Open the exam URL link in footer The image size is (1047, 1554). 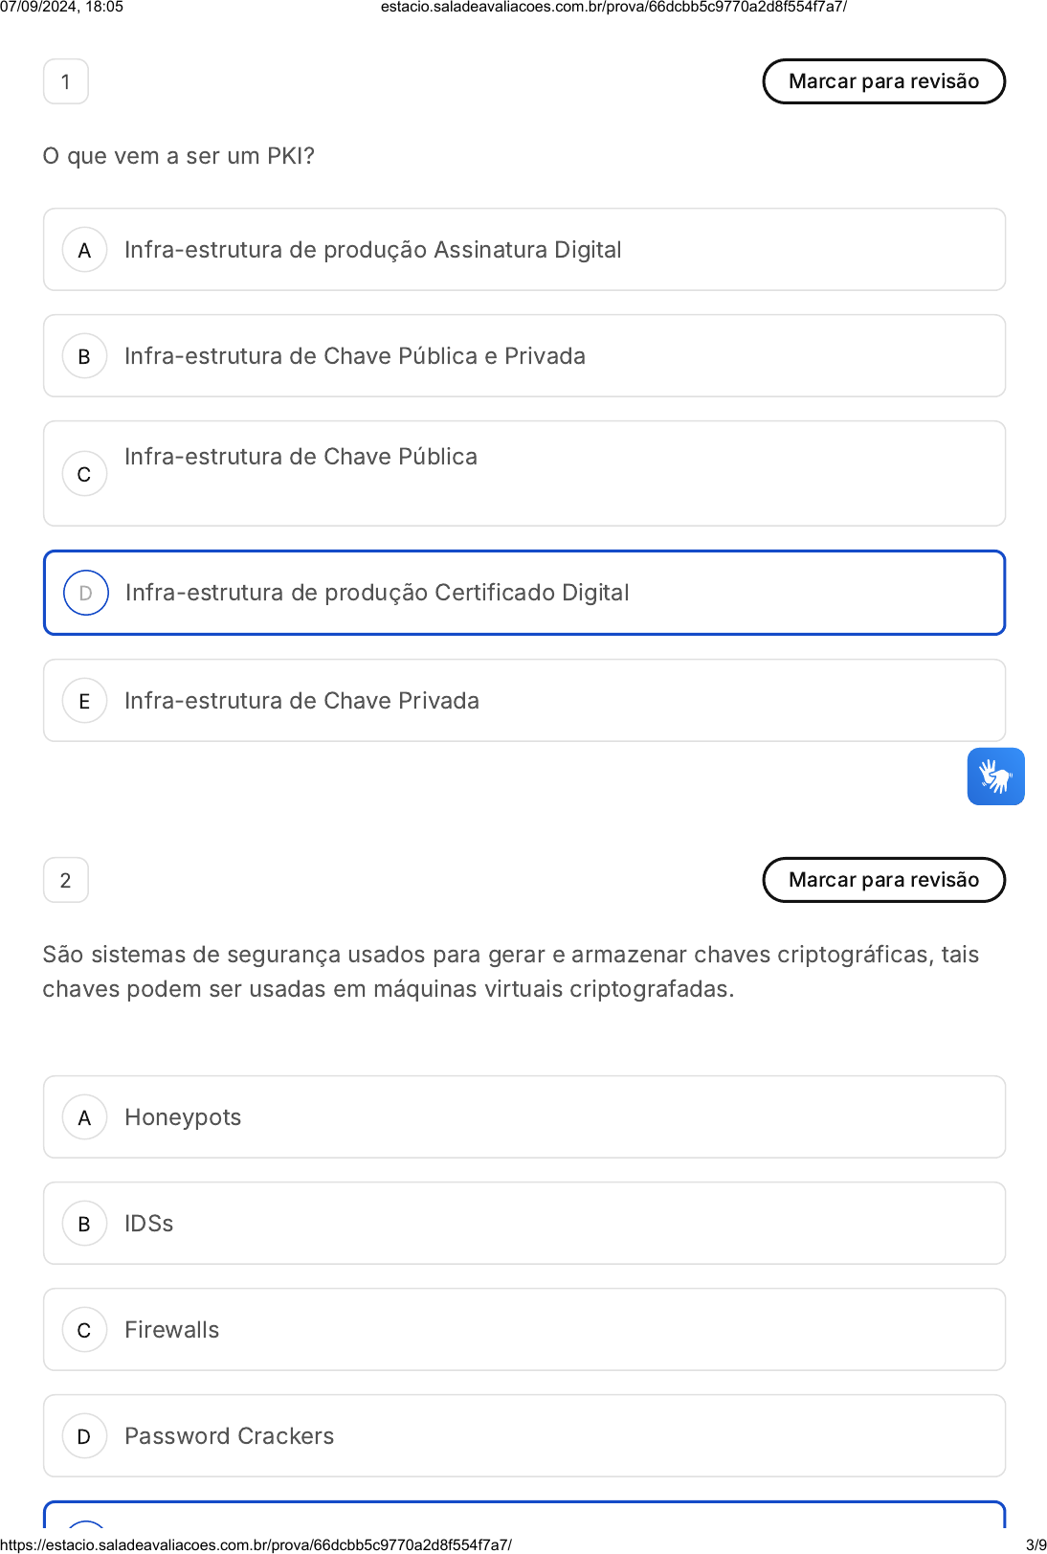tap(256, 1544)
